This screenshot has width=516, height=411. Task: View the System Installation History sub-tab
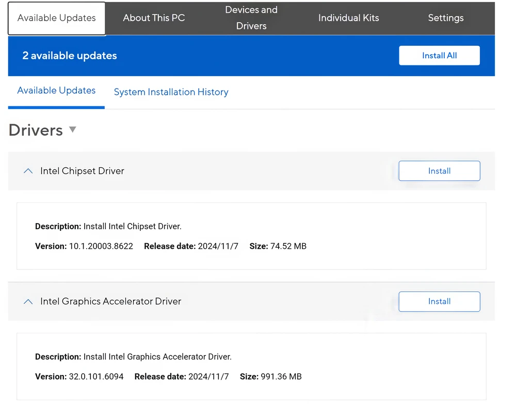(171, 92)
